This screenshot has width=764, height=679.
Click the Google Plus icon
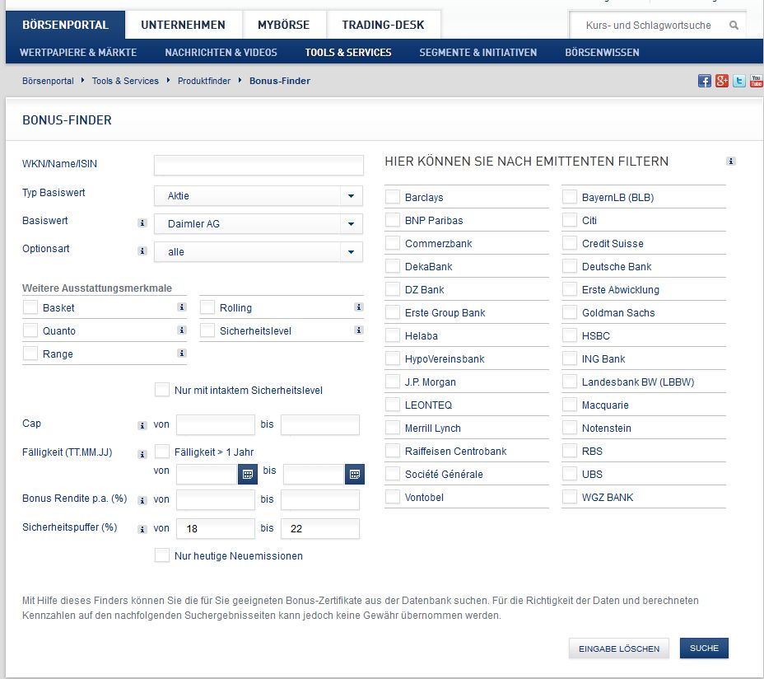[722, 81]
